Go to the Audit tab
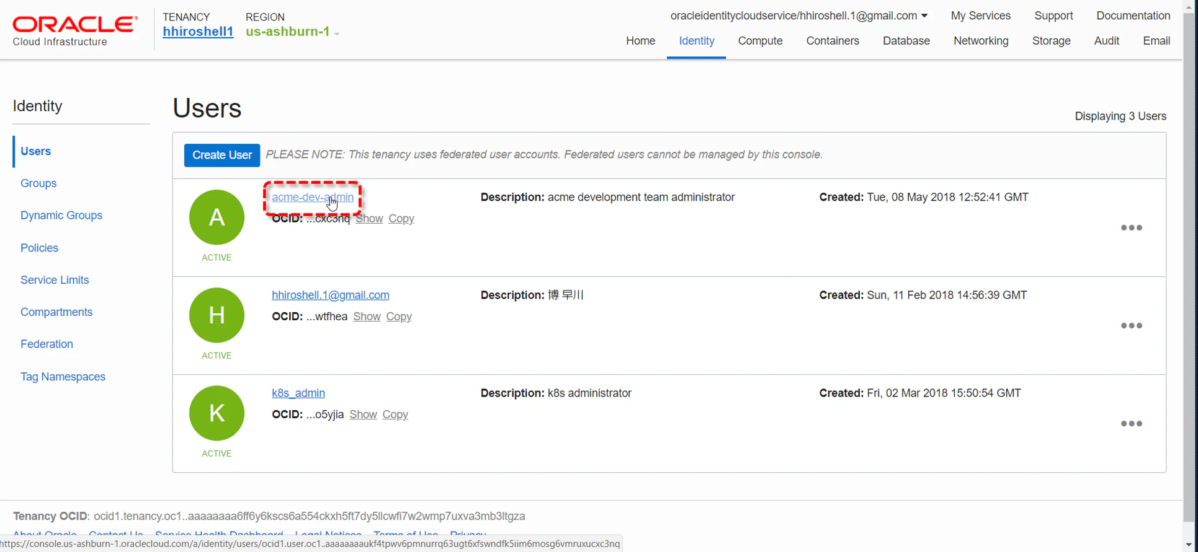Viewport: 1198px width, 552px height. pyautogui.click(x=1106, y=41)
